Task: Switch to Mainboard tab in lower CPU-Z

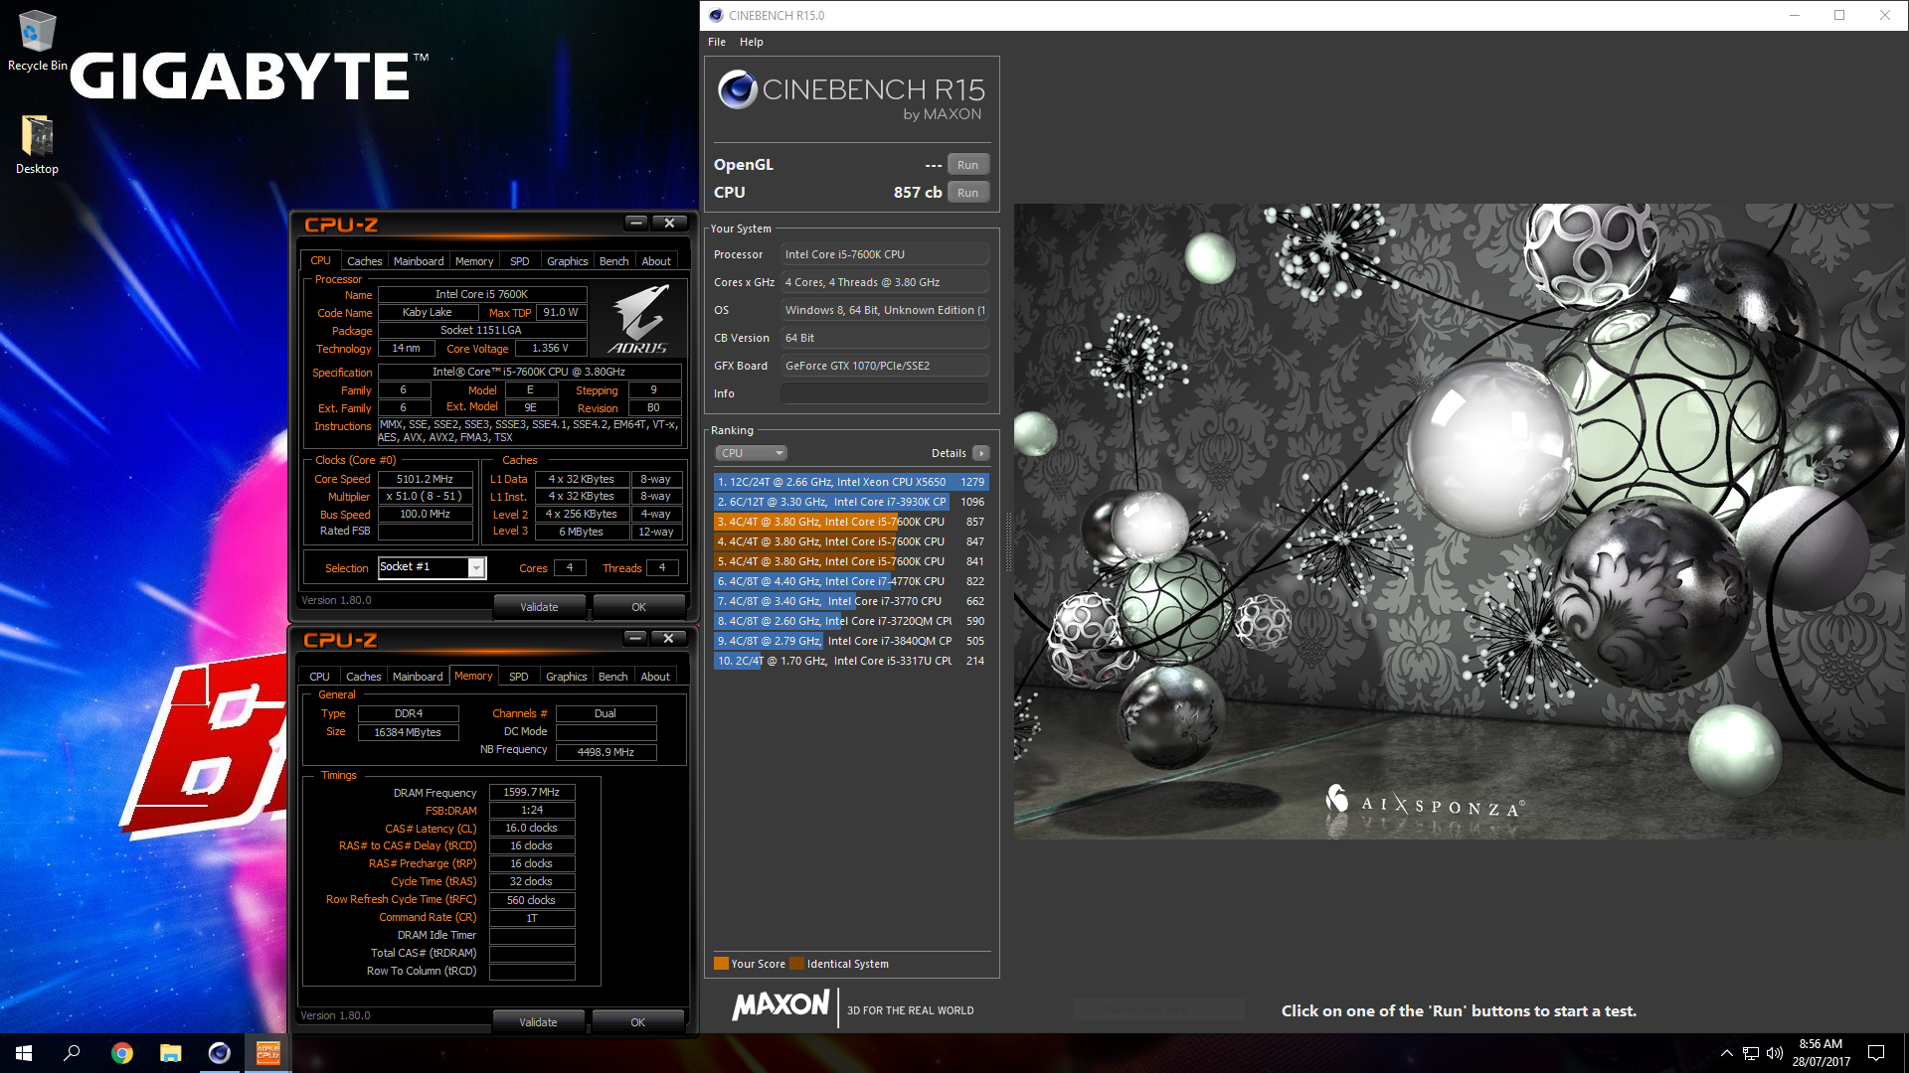Action: (418, 677)
